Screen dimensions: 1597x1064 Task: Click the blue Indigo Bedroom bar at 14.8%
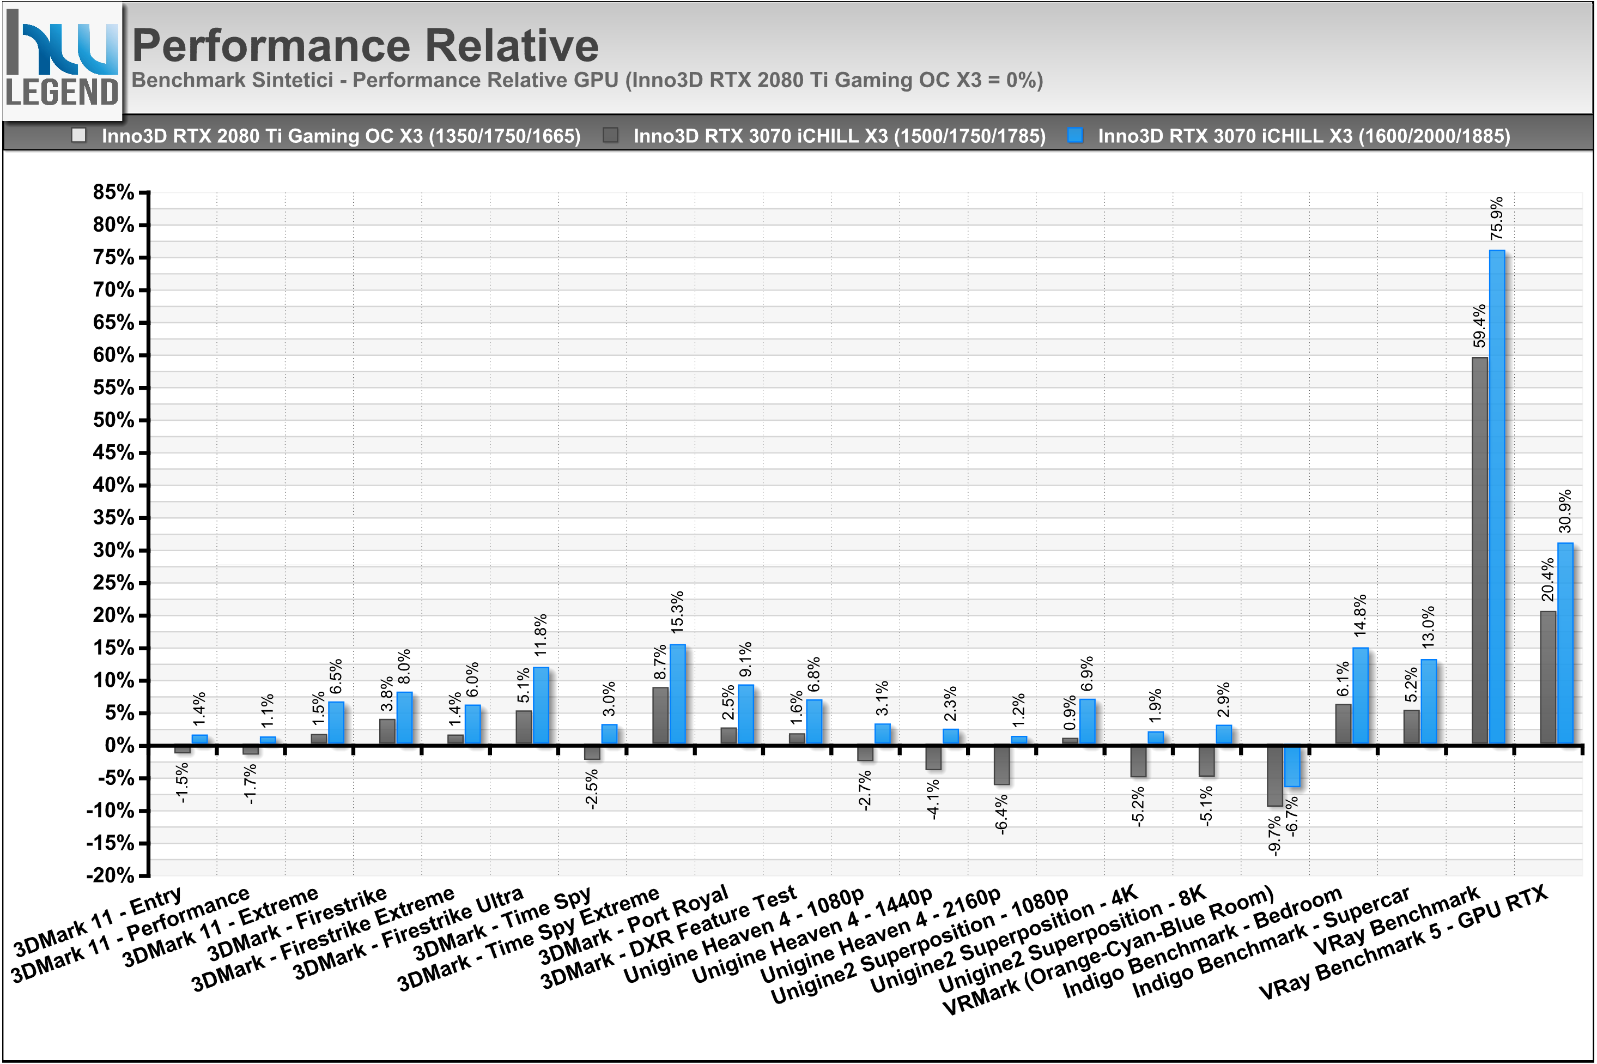(x=1361, y=696)
